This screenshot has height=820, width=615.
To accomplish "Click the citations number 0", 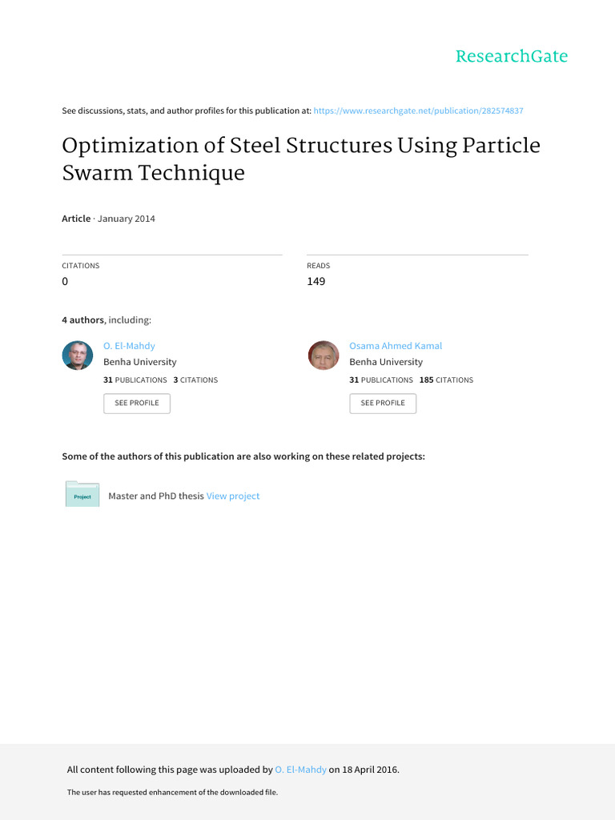I will point(66,282).
